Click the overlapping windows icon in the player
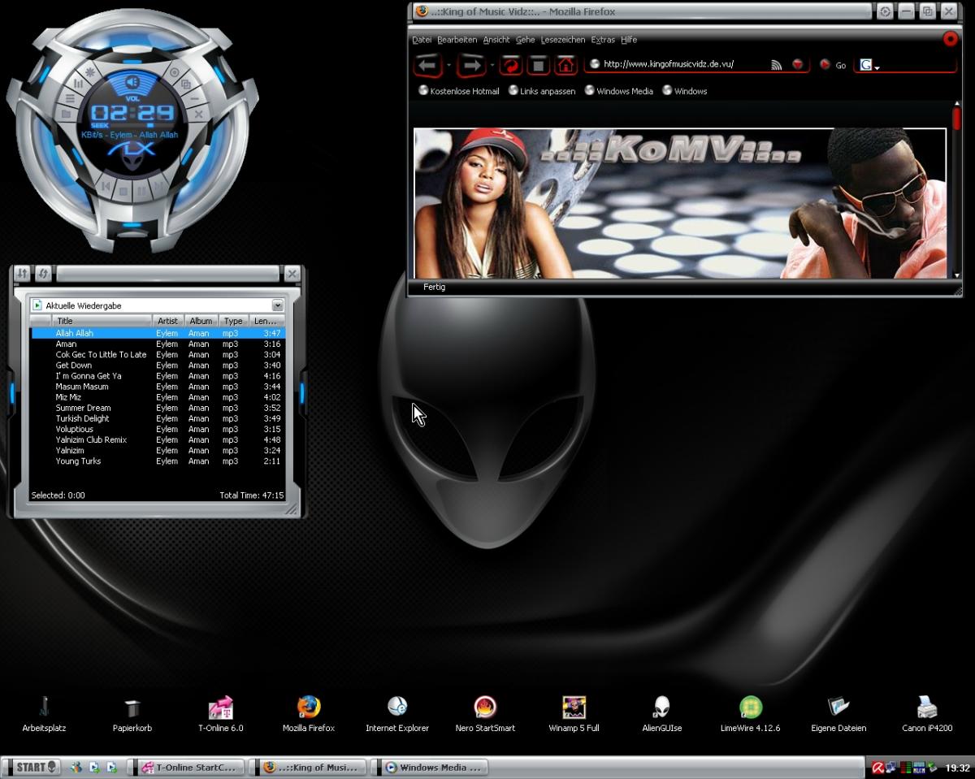 186,84
